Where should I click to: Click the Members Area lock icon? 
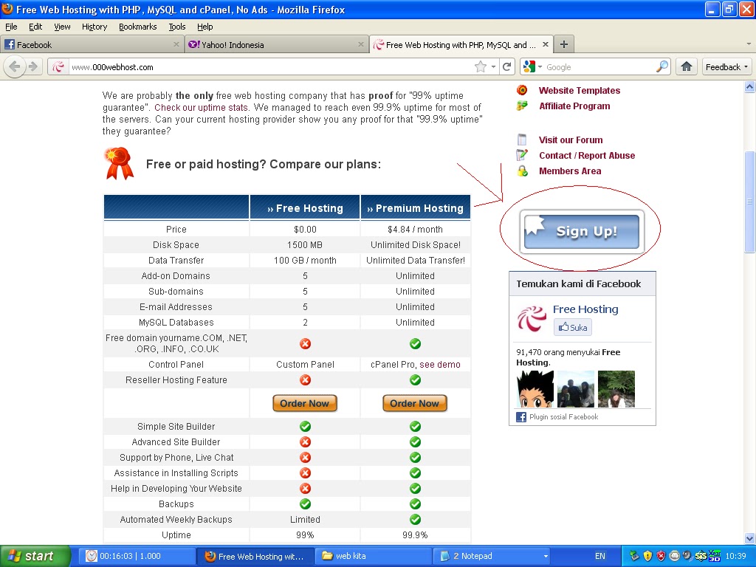(x=522, y=171)
